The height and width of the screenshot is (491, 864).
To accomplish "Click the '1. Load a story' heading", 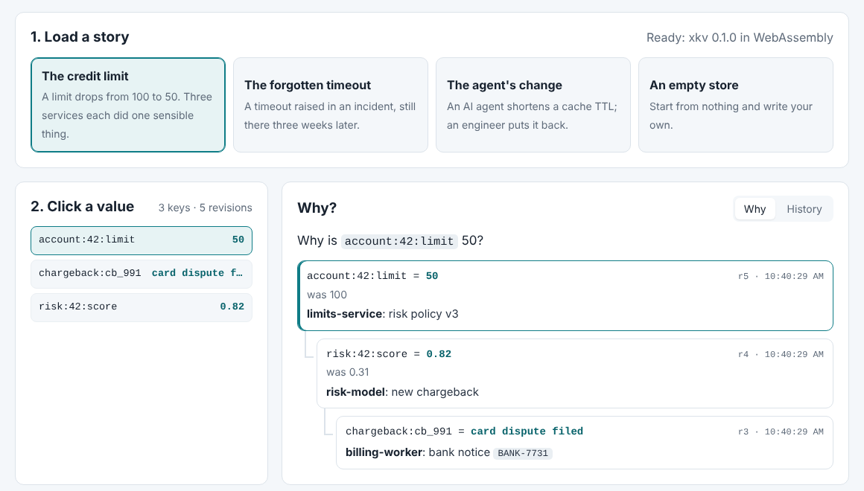I will [x=80, y=37].
